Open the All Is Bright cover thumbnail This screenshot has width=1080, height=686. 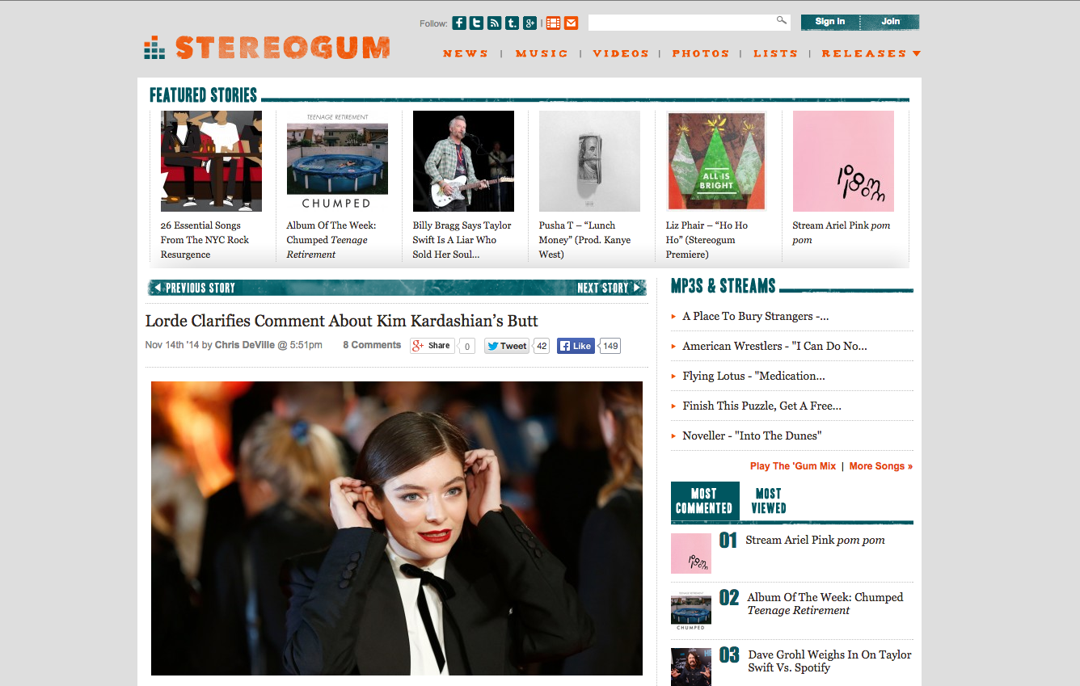pos(716,161)
